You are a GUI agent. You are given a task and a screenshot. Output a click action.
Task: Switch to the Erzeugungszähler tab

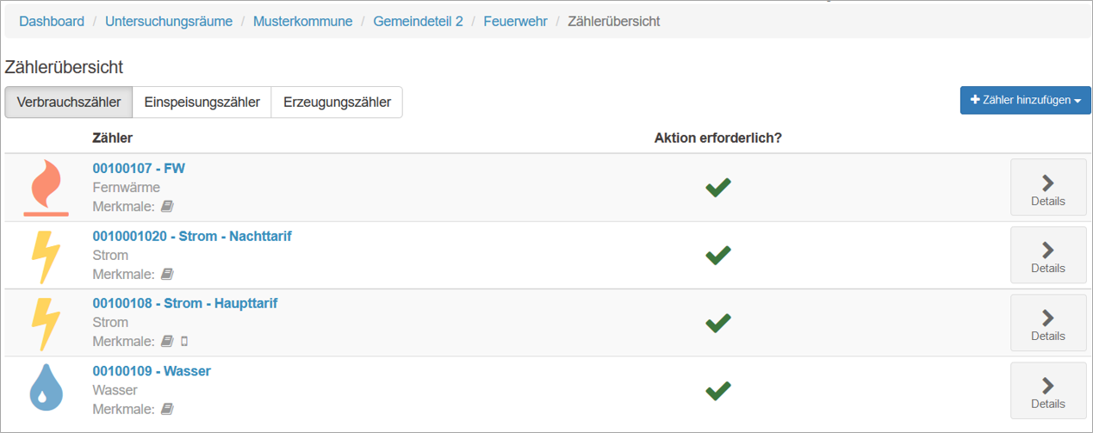[337, 102]
